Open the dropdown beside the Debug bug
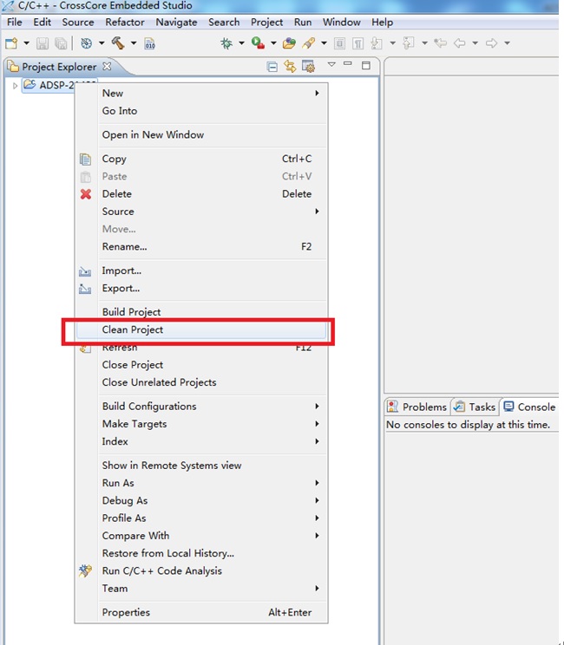Screen dimensions: 564x645 pyautogui.click(x=241, y=43)
